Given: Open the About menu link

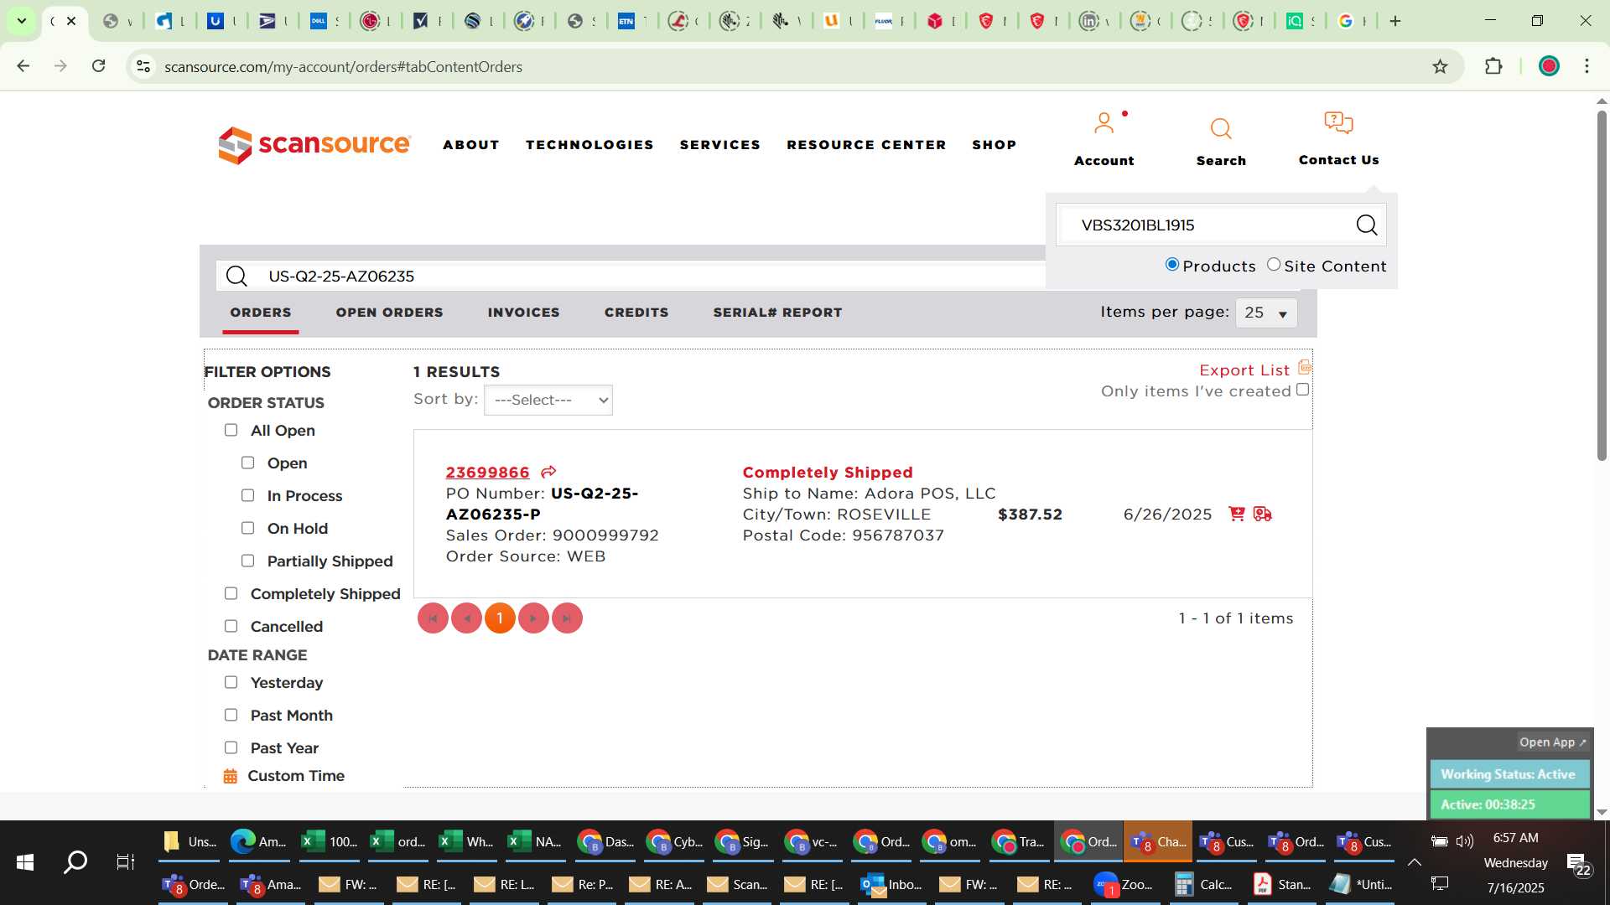Looking at the screenshot, I should [471, 145].
